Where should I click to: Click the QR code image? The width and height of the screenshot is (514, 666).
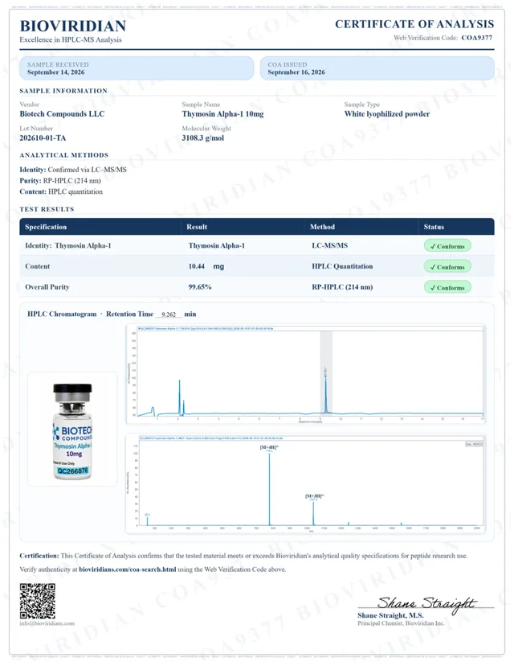[x=37, y=601]
